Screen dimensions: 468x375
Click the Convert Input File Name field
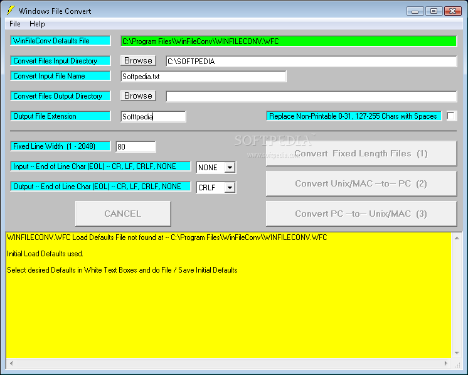(x=203, y=77)
